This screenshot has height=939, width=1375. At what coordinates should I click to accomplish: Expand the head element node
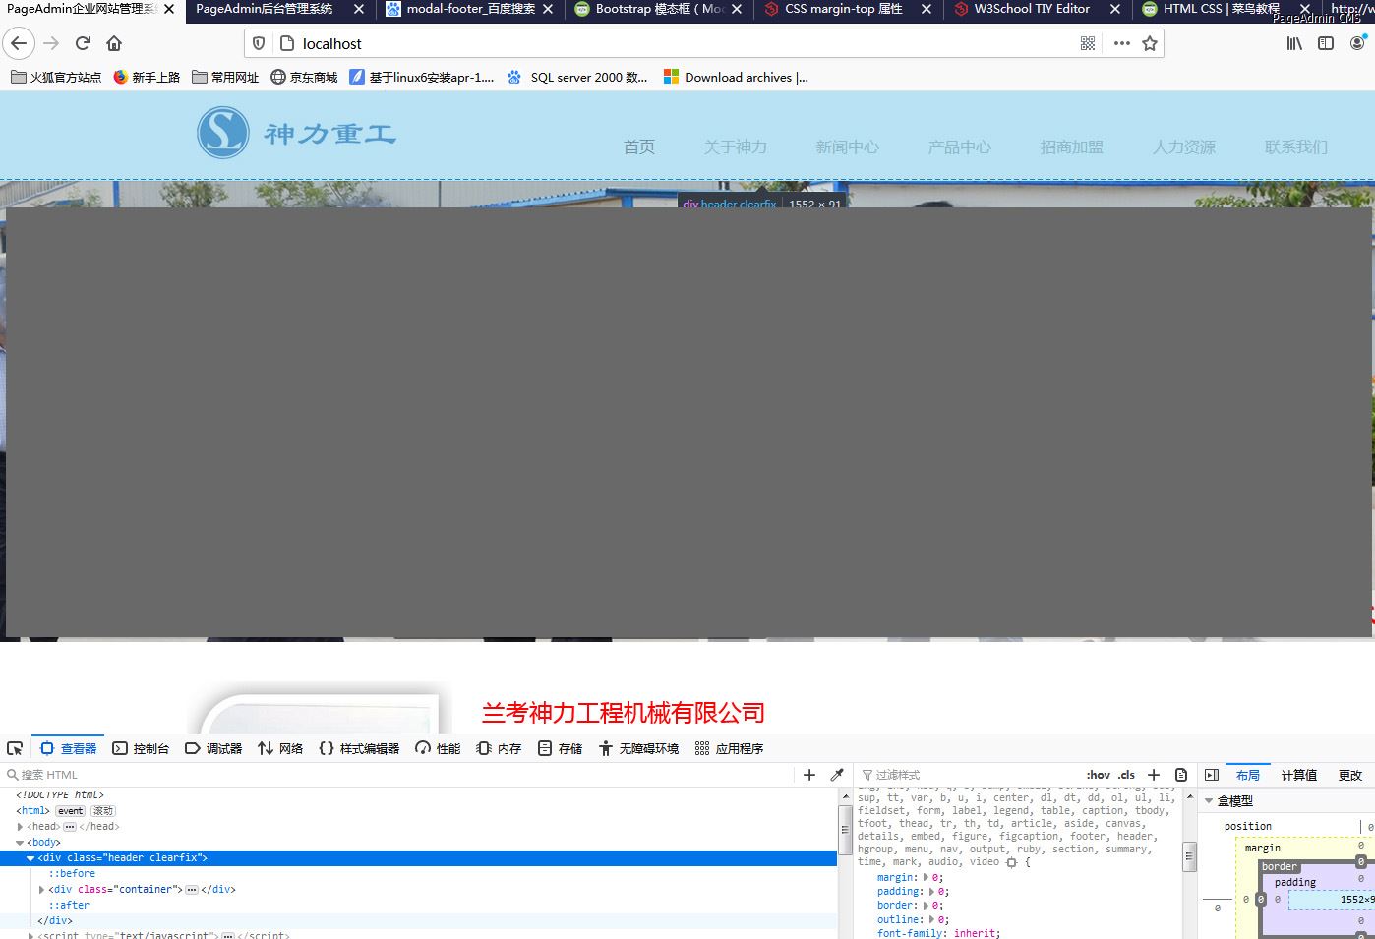coord(21,827)
